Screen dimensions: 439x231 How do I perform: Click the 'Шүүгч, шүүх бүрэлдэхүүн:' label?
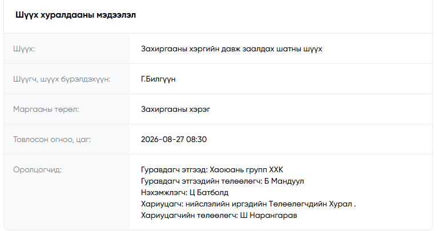62,79
